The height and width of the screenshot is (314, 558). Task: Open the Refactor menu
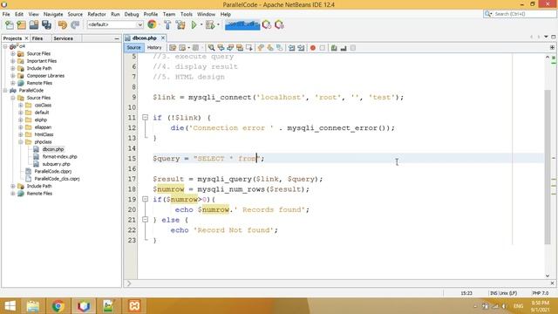[97, 14]
